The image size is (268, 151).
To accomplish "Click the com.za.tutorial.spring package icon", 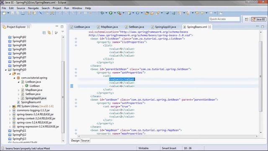I will pyautogui.click(x=18, y=78).
